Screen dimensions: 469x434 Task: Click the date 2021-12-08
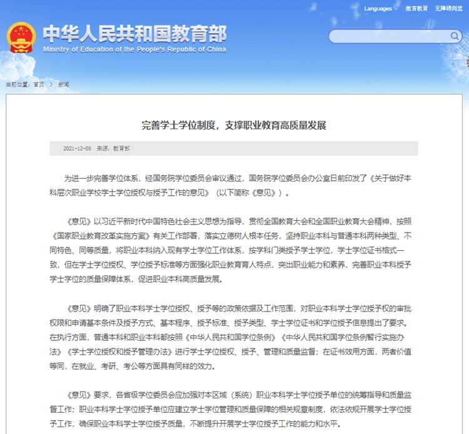click(x=77, y=148)
